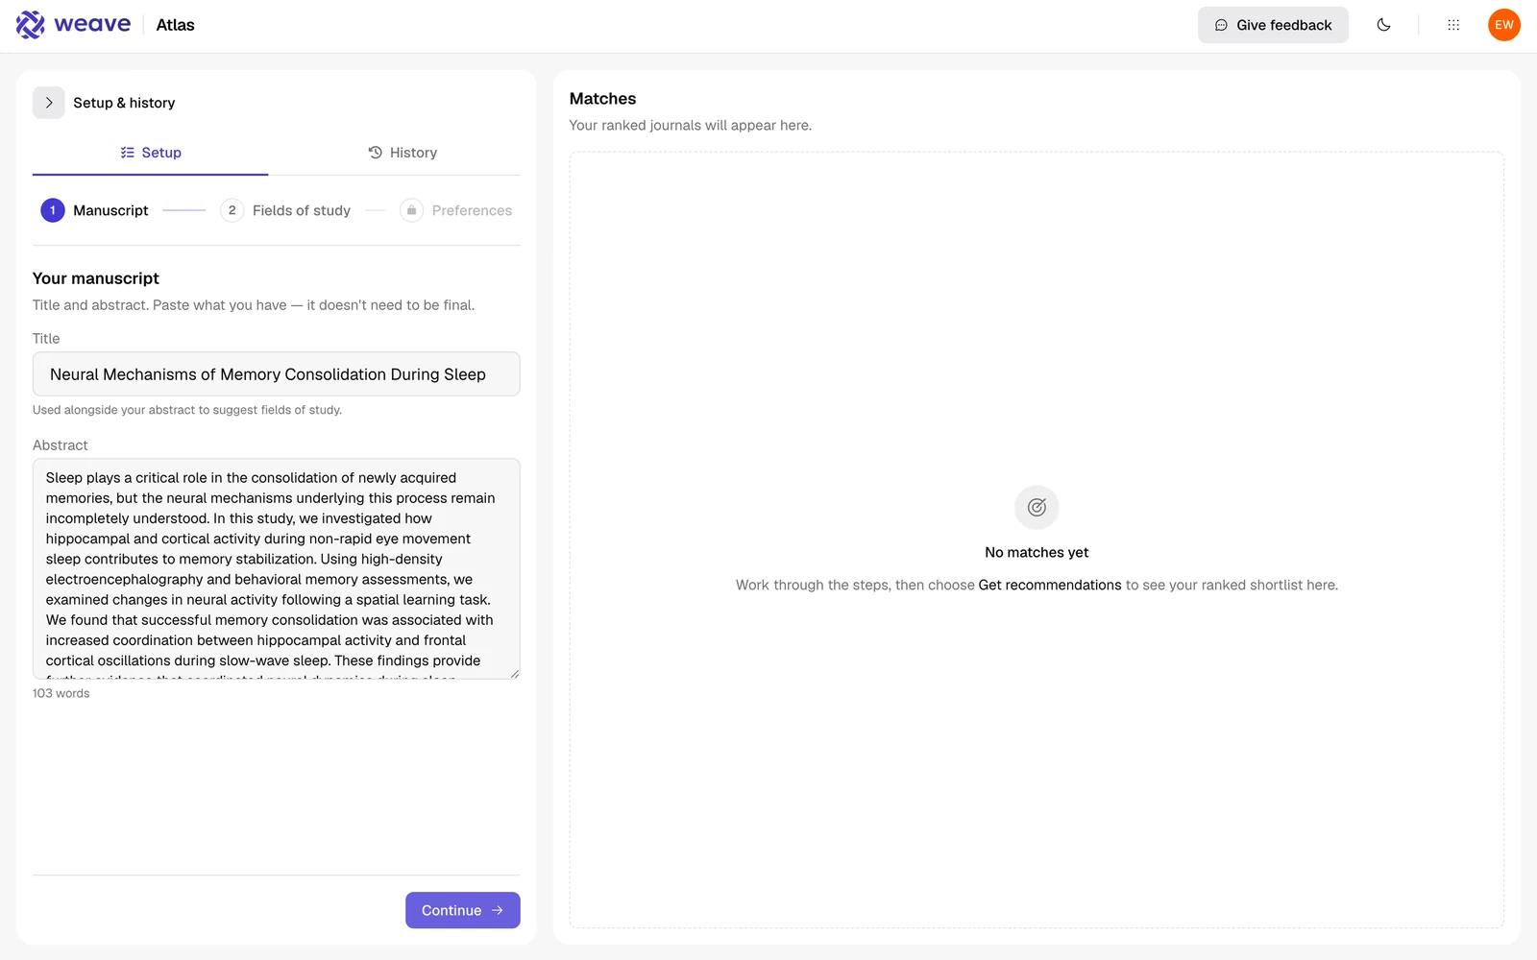
Task: Select the Setup tab
Action: [150, 153]
